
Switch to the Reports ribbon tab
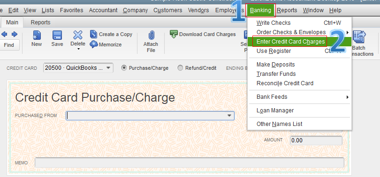pyautogui.click(x=40, y=22)
